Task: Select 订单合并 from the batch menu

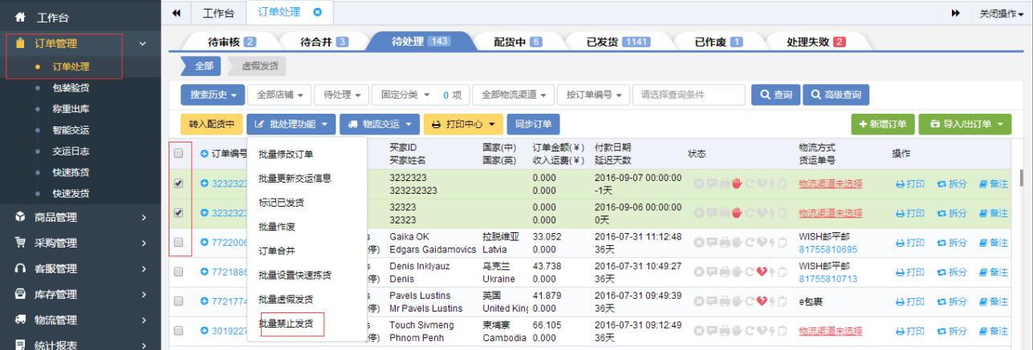Action: point(276,251)
